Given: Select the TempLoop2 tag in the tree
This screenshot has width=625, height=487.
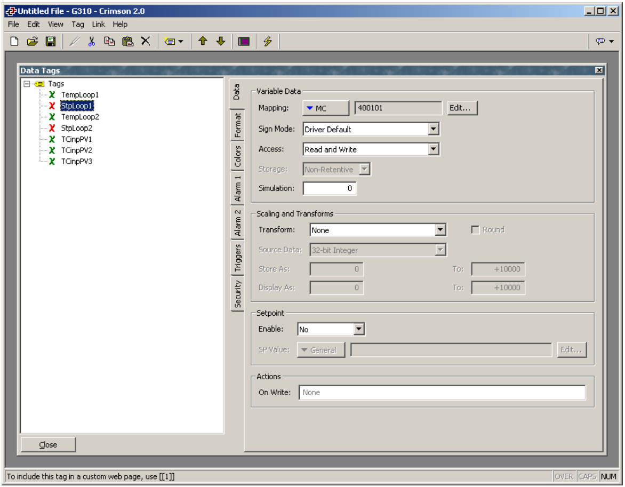Looking at the screenshot, I should coord(80,117).
